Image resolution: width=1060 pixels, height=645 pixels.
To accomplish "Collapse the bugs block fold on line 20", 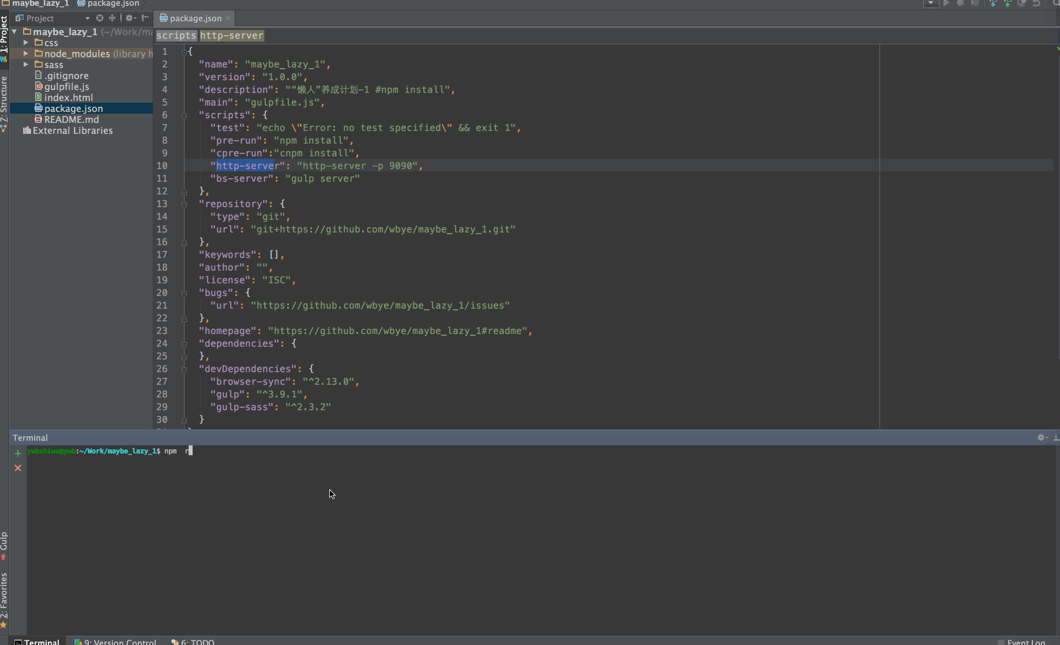I will pos(184,293).
